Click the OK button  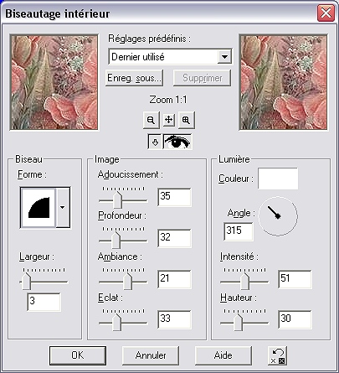pyautogui.click(x=78, y=355)
